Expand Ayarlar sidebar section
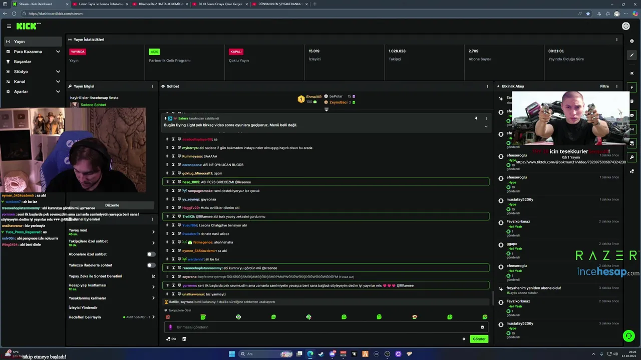The width and height of the screenshot is (641, 360). click(x=58, y=91)
